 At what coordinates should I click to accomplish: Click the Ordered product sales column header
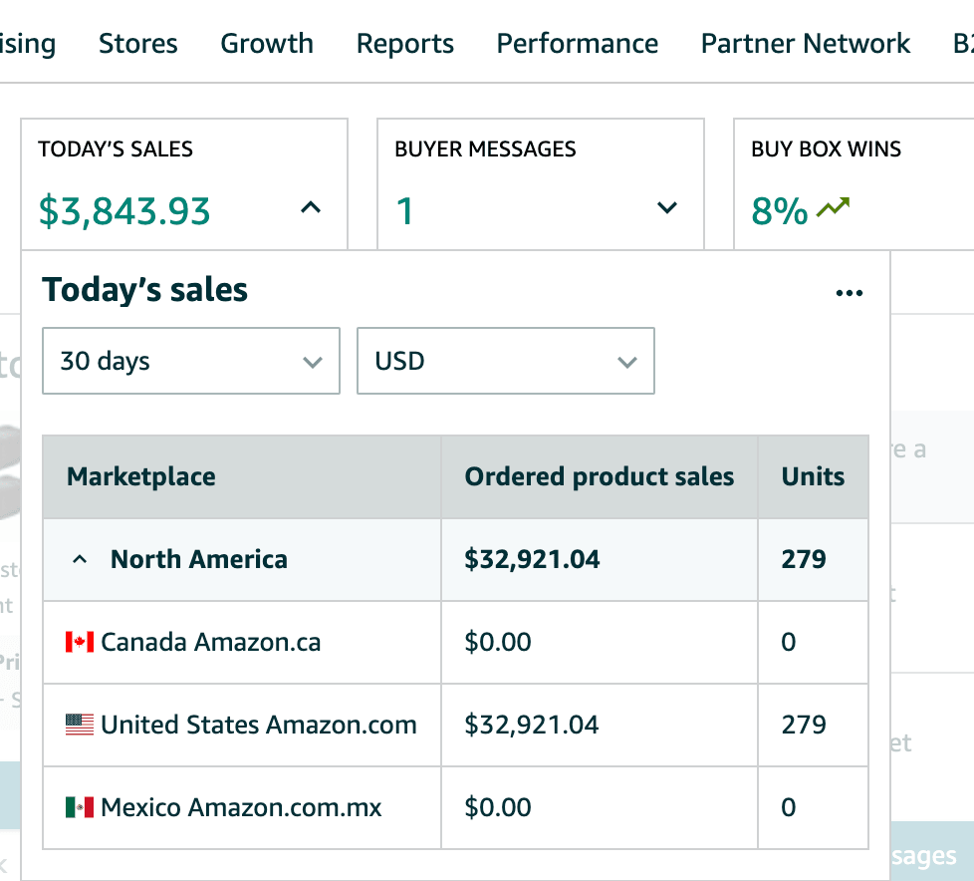(x=600, y=476)
